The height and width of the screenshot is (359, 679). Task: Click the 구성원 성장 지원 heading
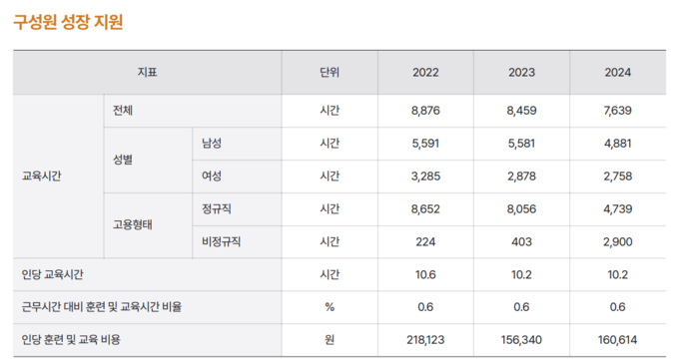tap(68, 22)
